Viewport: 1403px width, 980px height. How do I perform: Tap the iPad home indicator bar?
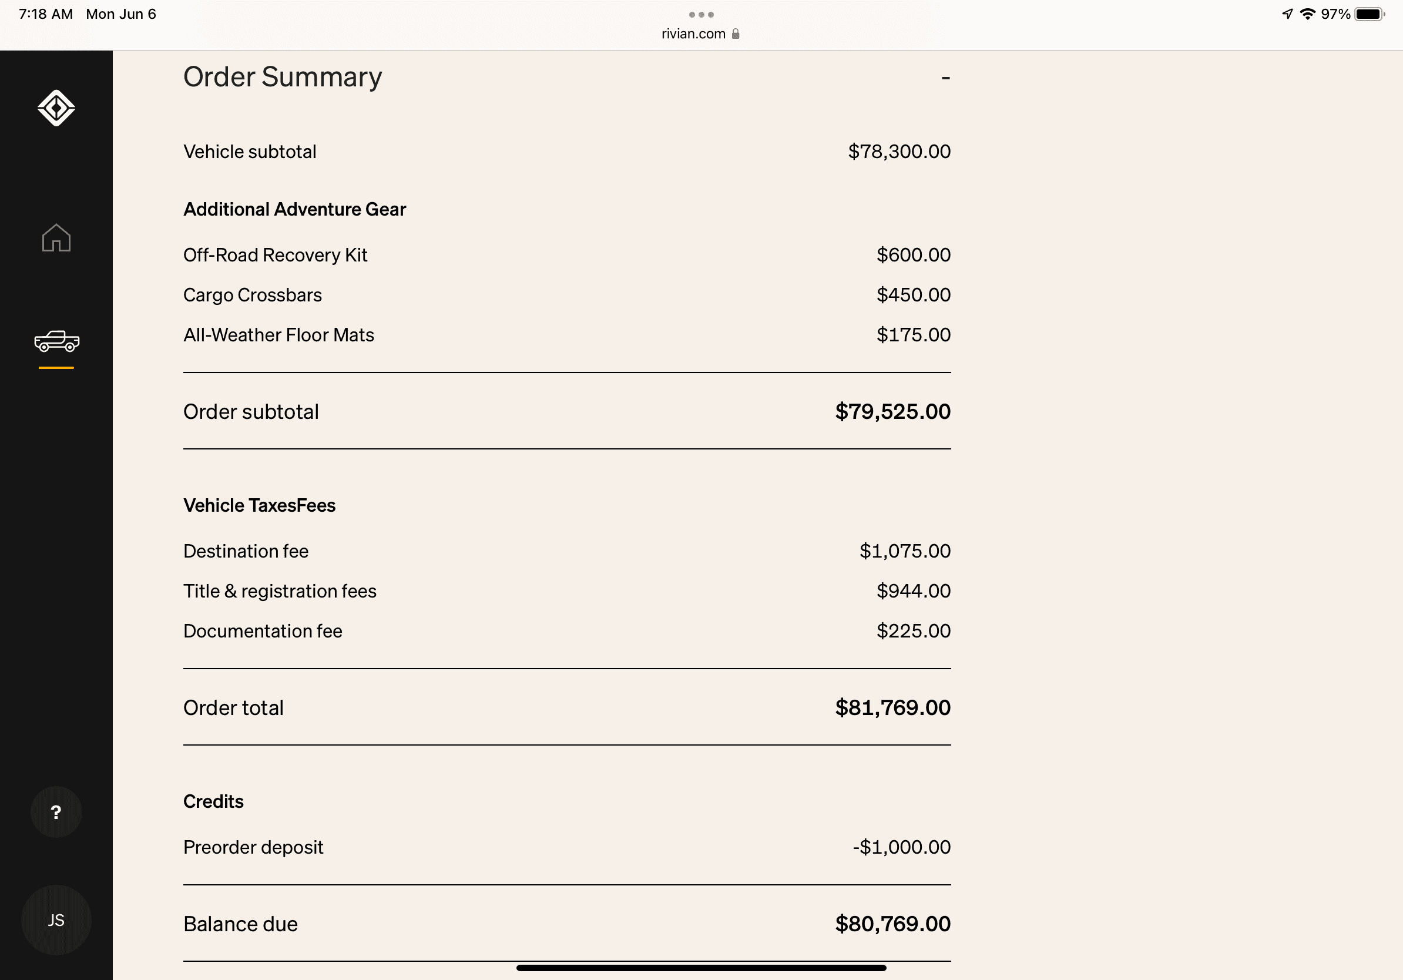point(701,968)
